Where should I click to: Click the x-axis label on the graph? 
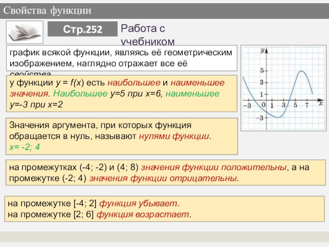coord(320,103)
